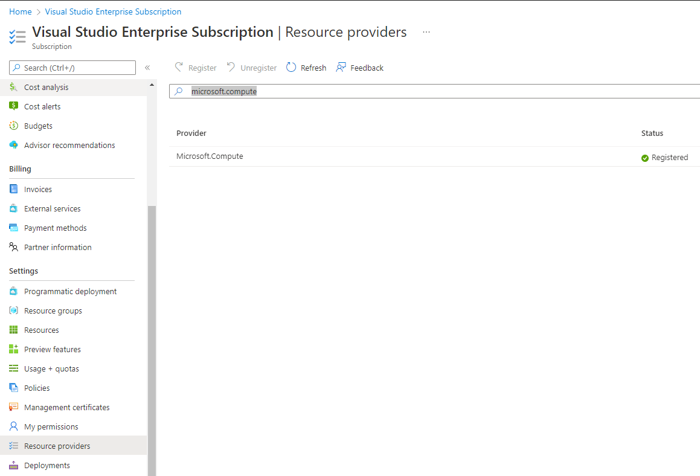Open Policies menu item
The height and width of the screenshot is (476, 700).
tap(73, 388)
